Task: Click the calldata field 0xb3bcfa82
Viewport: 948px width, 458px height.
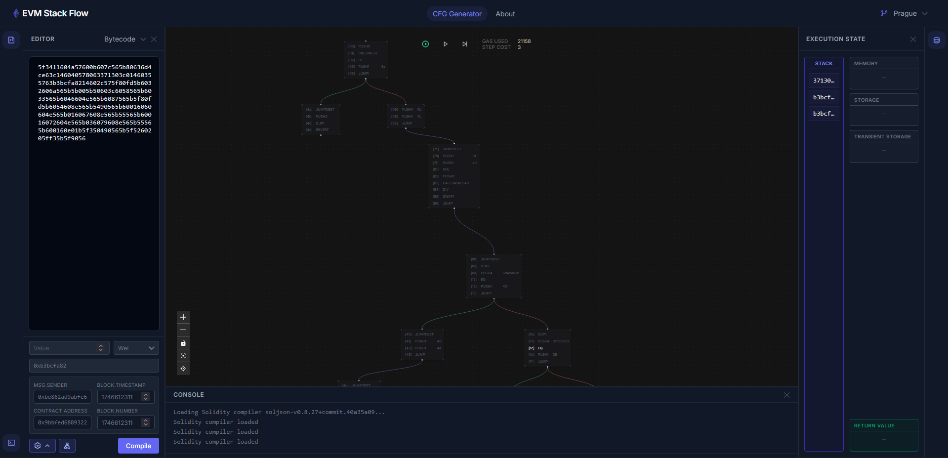Action: click(x=94, y=366)
